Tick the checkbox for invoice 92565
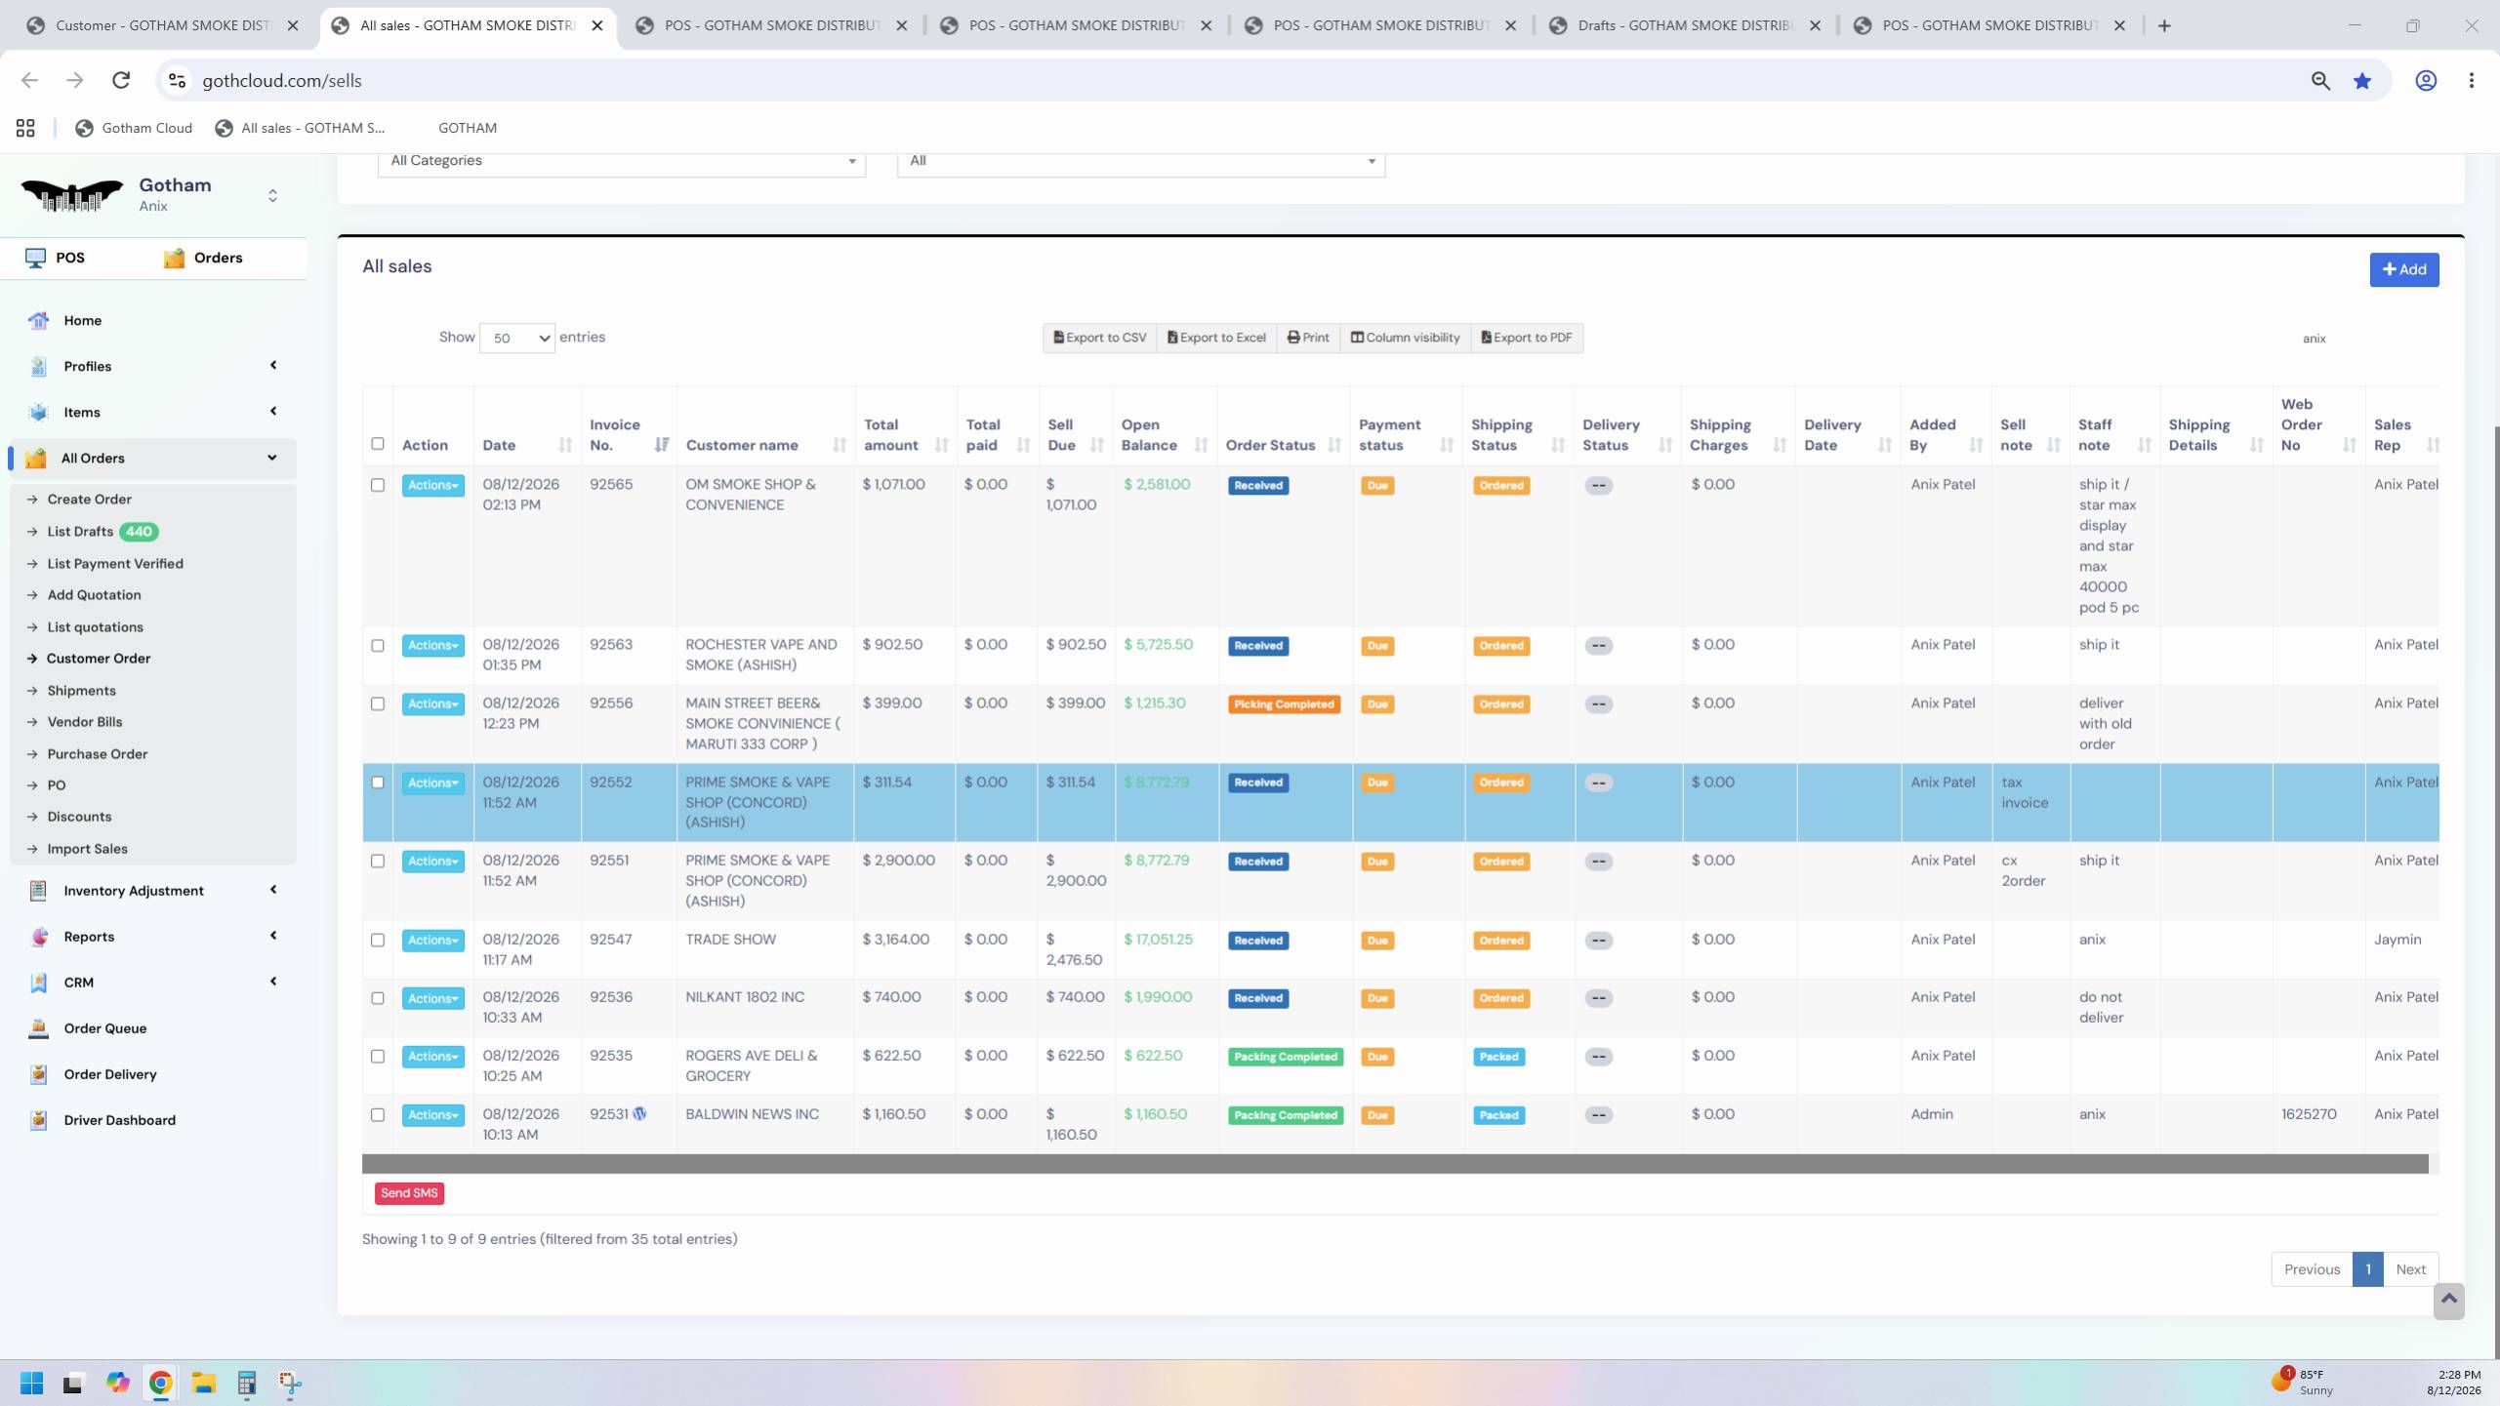This screenshot has height=1406, width=2500. [378, 485]
